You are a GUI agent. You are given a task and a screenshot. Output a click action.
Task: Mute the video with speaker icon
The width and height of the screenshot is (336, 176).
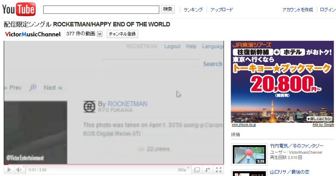[x=19, y=170]
